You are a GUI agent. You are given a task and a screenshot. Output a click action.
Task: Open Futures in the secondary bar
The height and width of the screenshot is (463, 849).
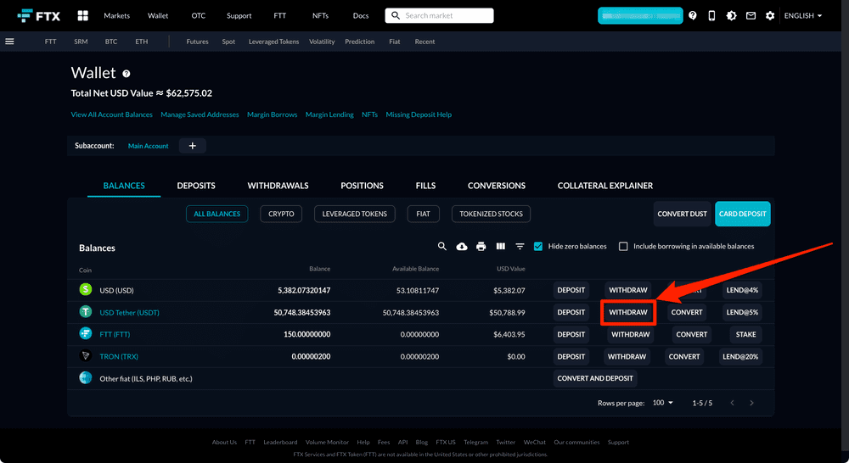197,42
